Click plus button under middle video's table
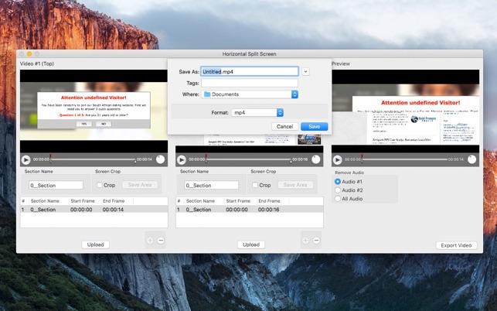Screen dimensions: 497x311 [x=305, y=241]
